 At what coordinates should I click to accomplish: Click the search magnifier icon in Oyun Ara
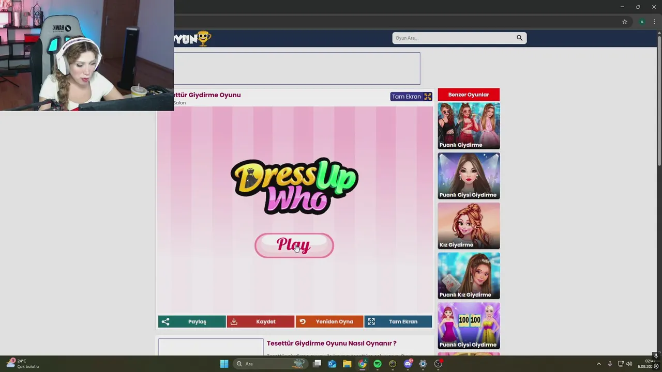coord(519,38)
